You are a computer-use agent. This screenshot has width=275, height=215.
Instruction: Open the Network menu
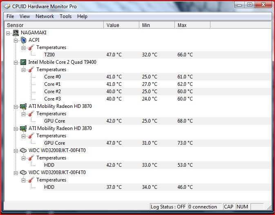click(x=45, y=16)
